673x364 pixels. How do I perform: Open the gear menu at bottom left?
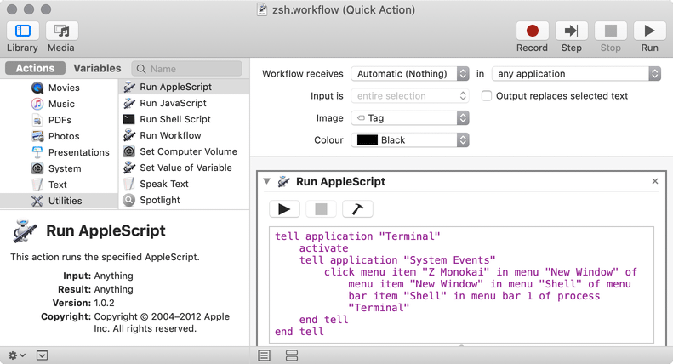point(17,355)
